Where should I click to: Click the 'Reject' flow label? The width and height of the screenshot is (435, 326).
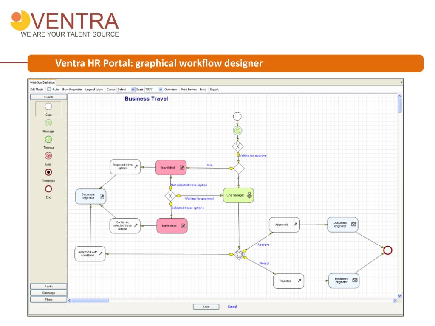click(x=264, y=263)
